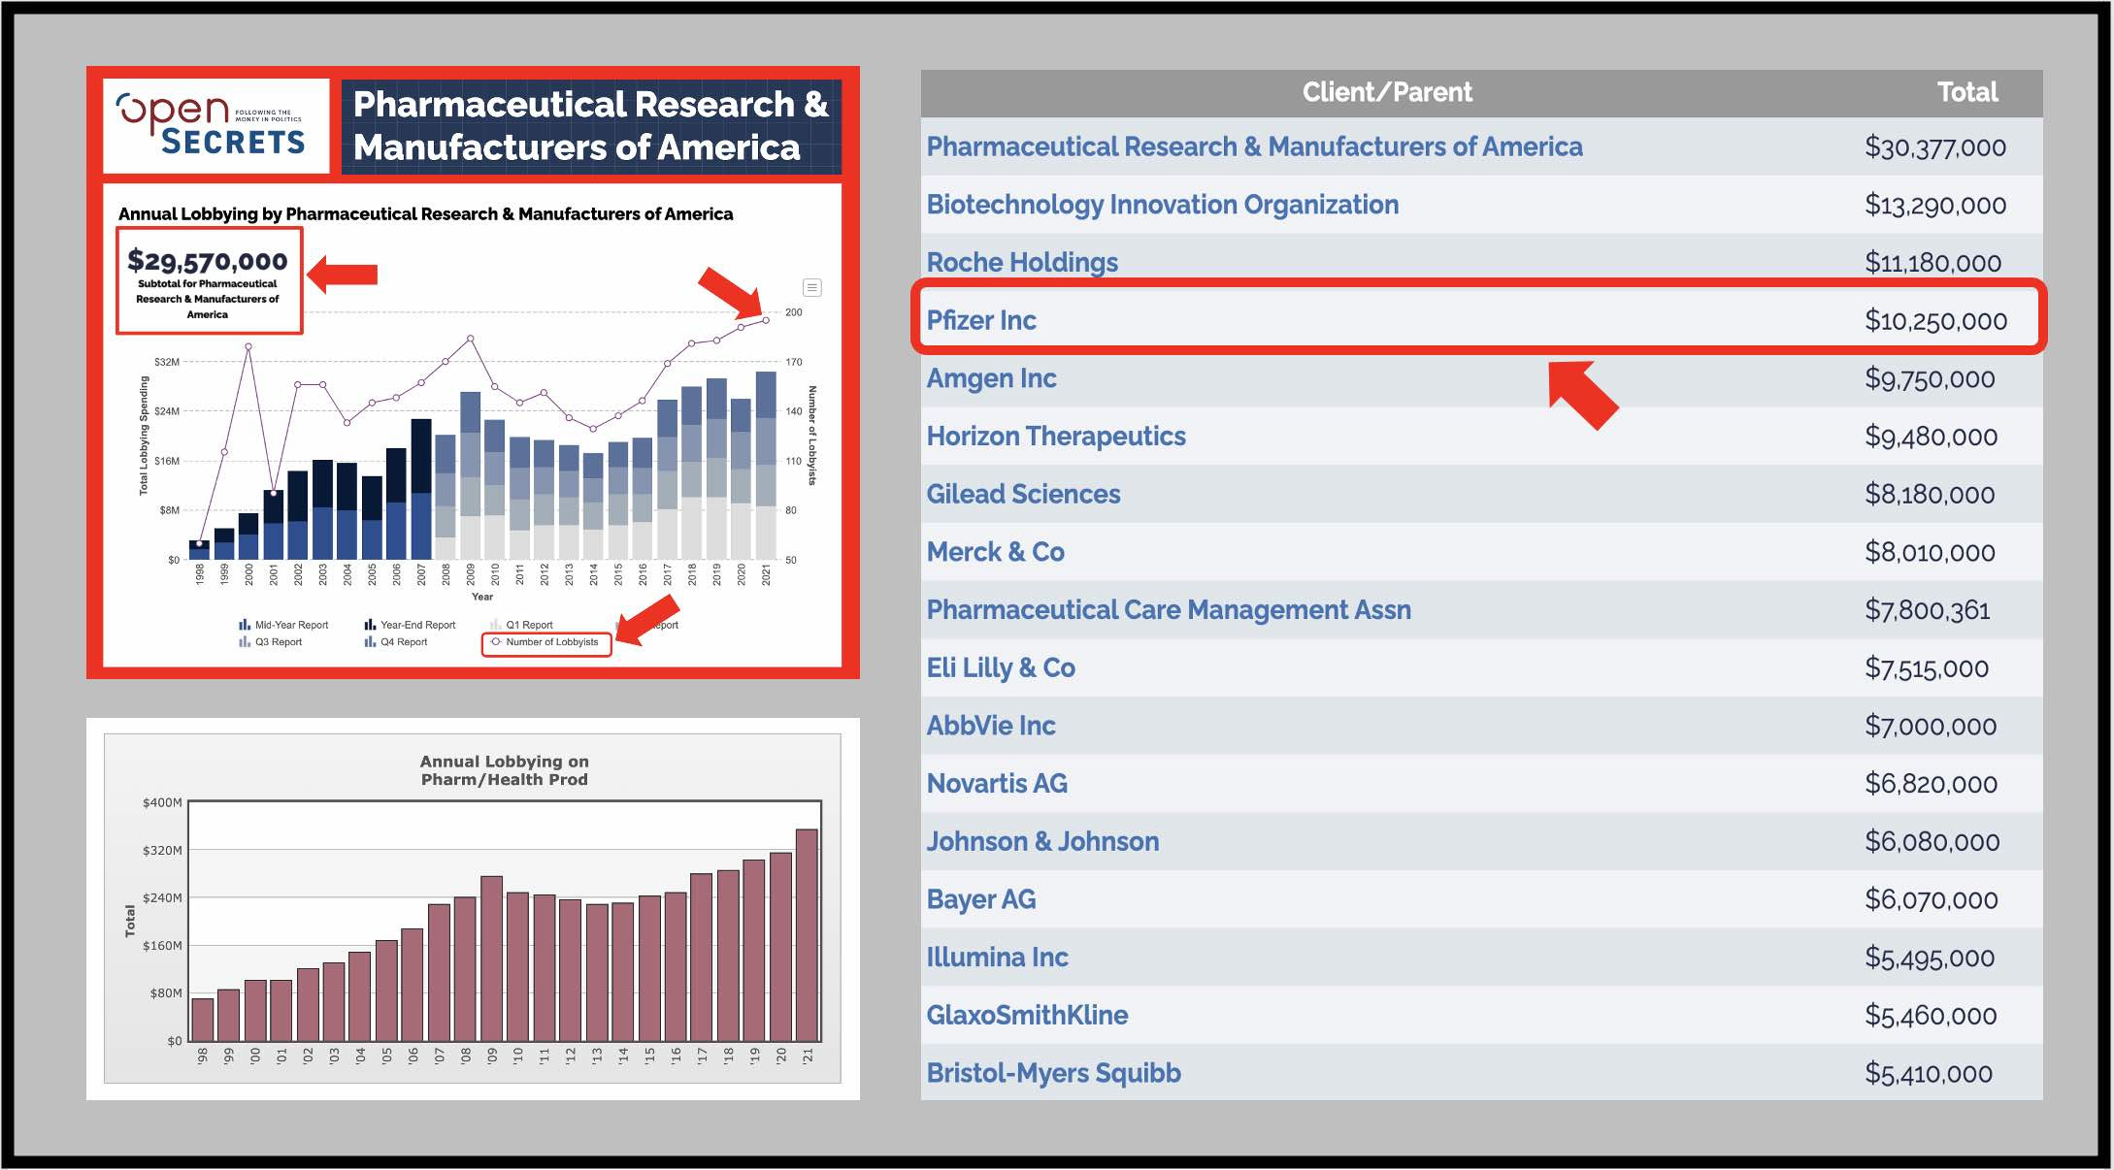Open the AbbVie Inc link

(991, 726)
